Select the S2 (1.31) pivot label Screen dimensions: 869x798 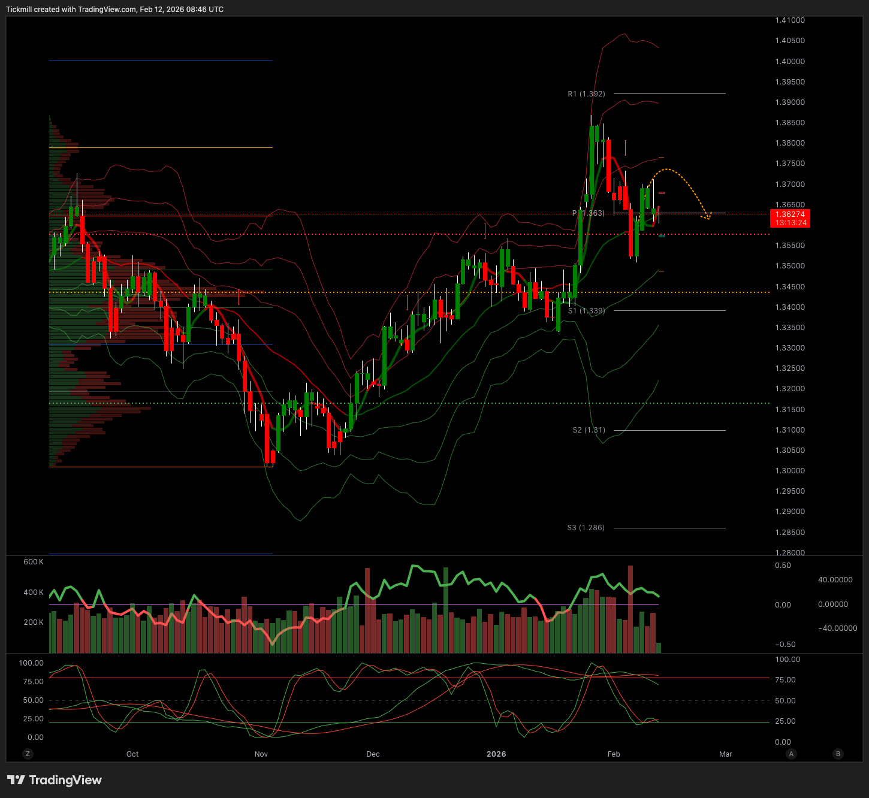(x=589, y=430)
